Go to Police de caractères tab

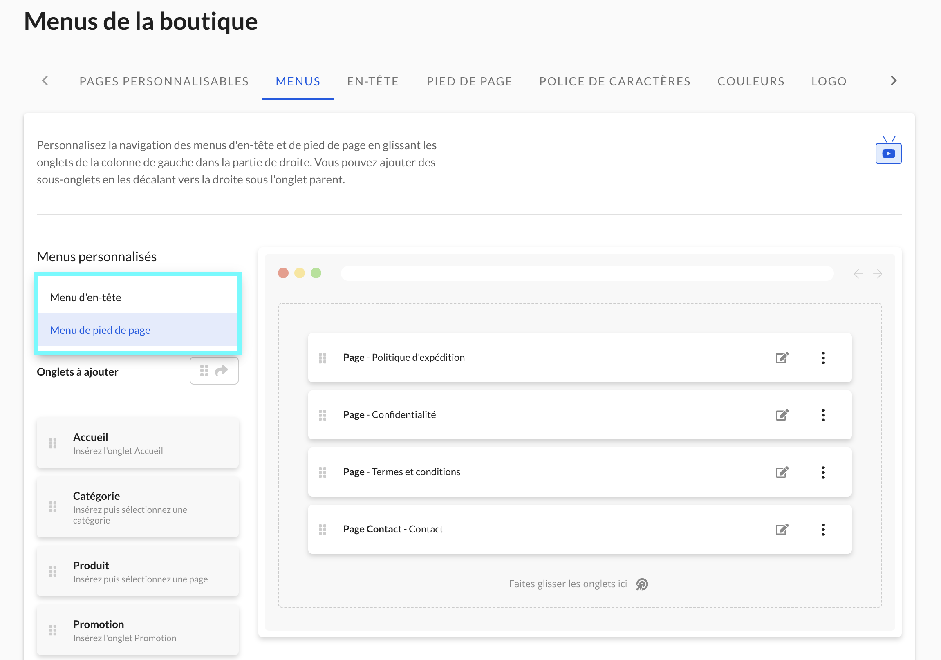[x=615, y=81]
